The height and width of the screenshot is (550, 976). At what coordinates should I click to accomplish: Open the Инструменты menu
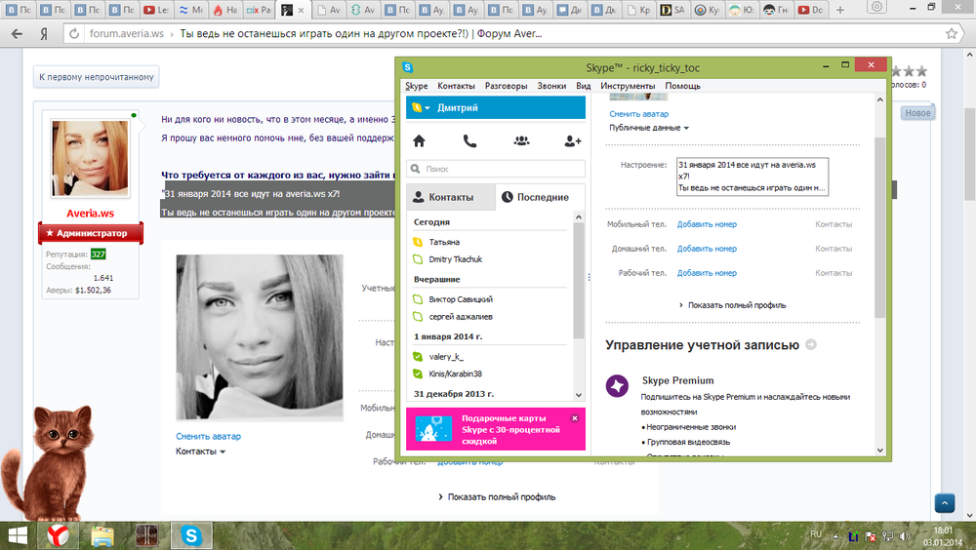pos(628,86)
